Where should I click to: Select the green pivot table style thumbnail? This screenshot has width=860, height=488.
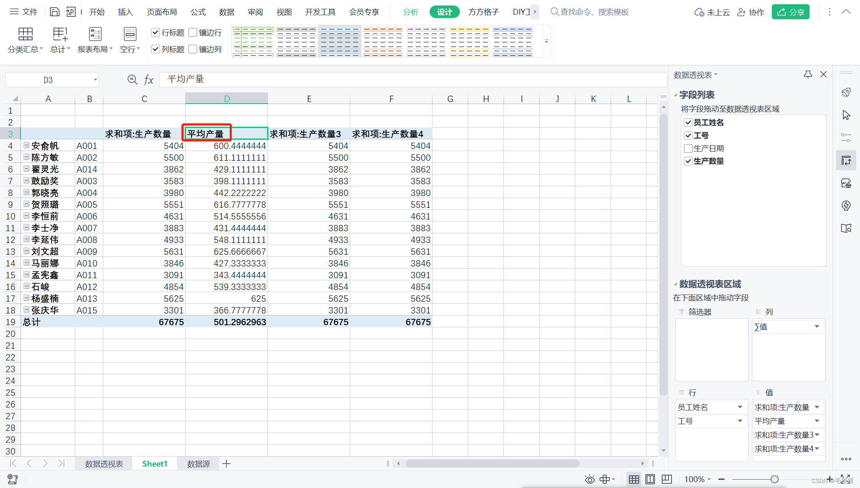pos(253,41)
